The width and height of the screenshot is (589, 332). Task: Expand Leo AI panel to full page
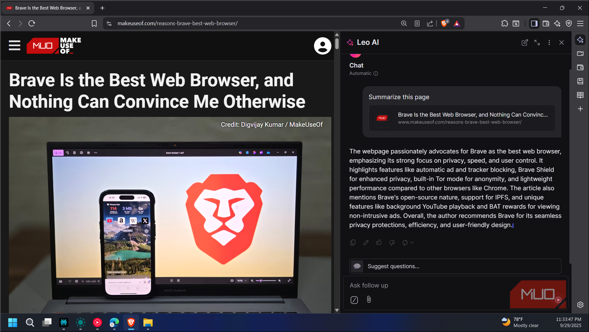pyautogui.click(x=537, y=43)
